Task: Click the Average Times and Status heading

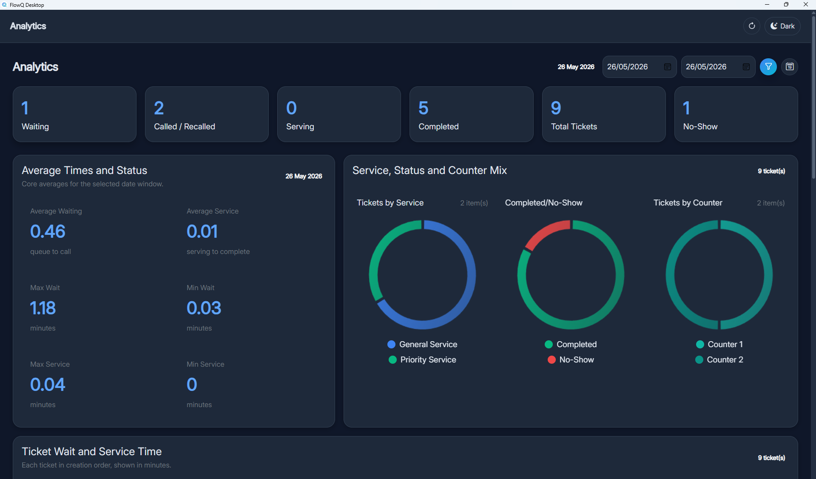Action: (84, 171)
